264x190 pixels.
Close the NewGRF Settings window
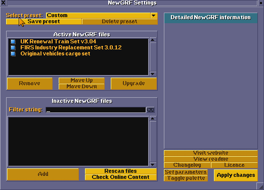[3, 3]
